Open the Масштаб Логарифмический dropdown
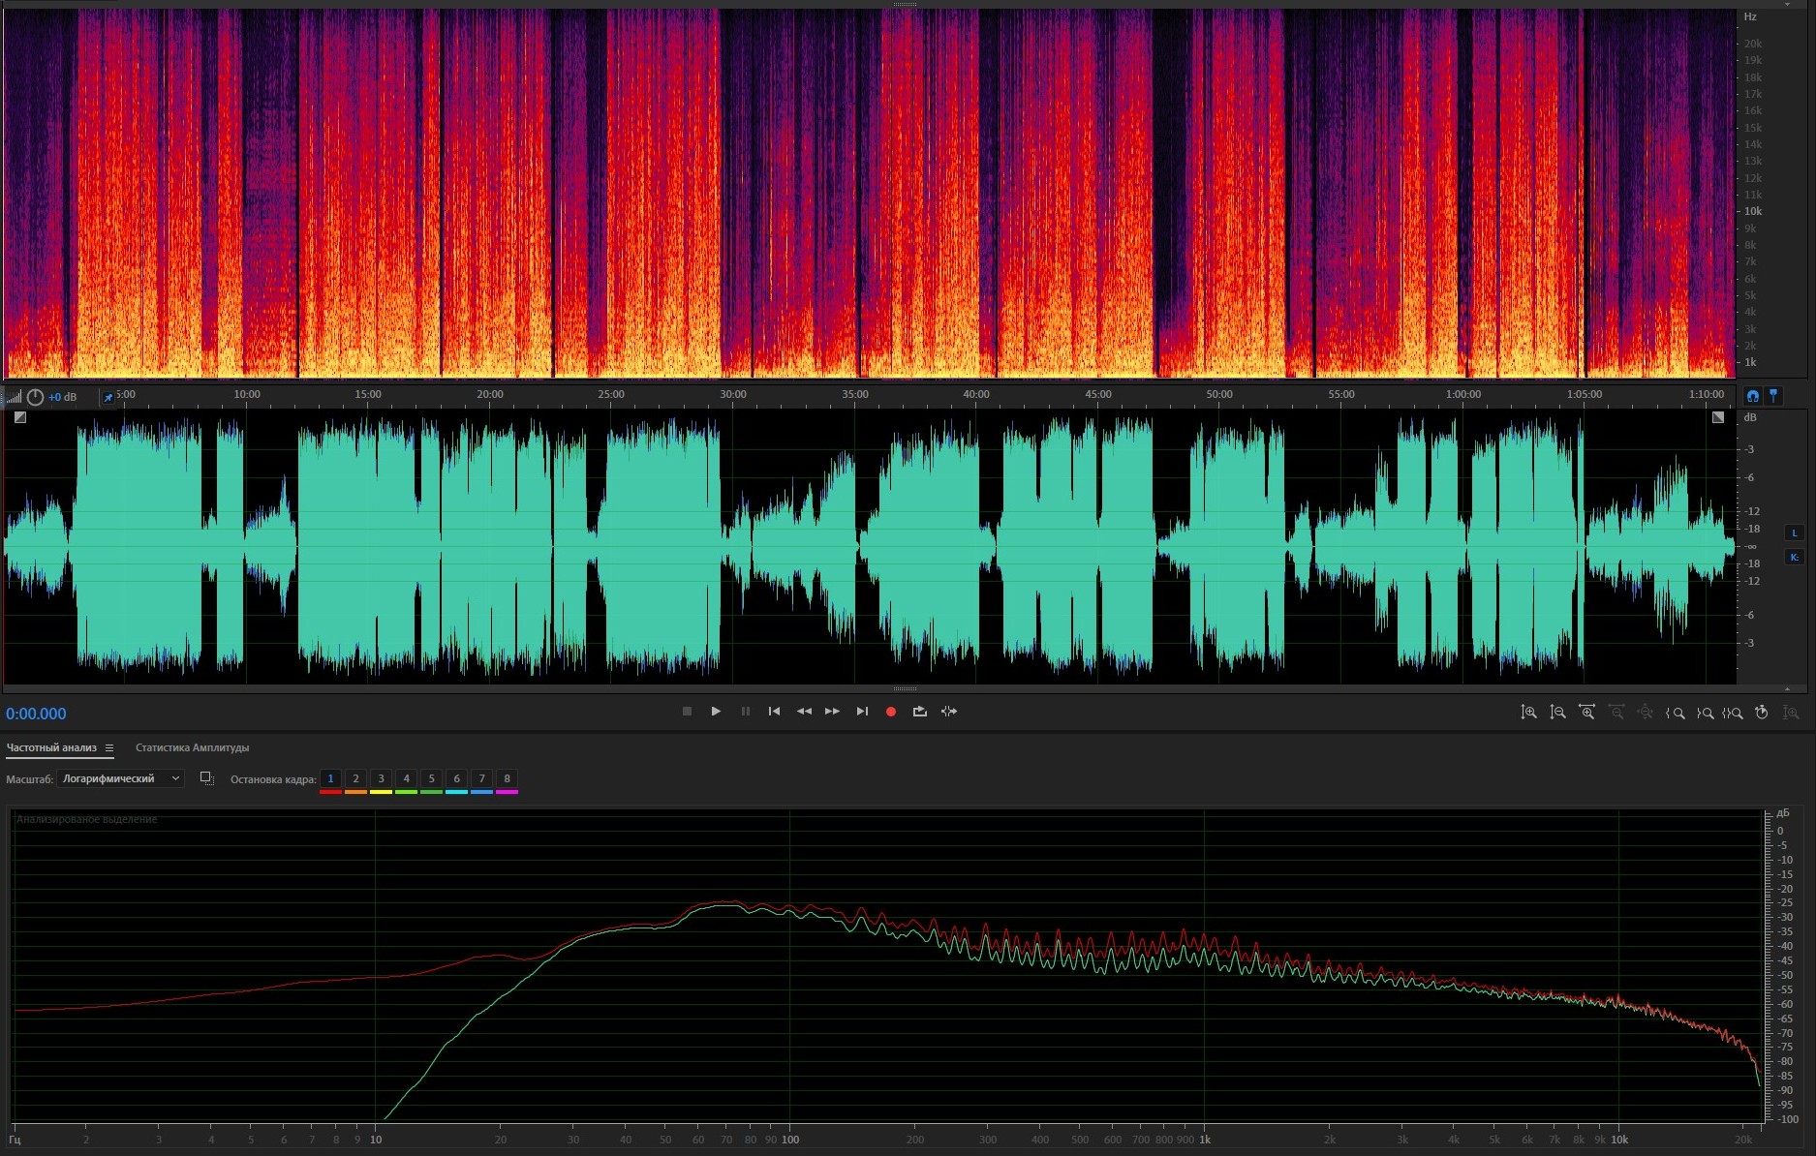Viewport: 1816px width, 1156px height. tap(120, 778)
